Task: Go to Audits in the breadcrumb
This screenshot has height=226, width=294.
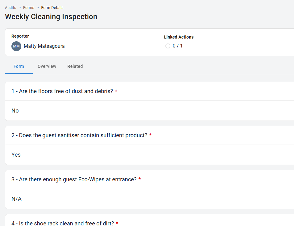Action: 10,8
